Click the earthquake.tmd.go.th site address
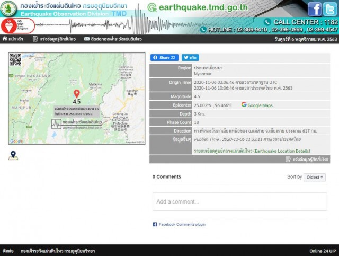The height and width of the screenshot is (256, 339). (203, 7)
